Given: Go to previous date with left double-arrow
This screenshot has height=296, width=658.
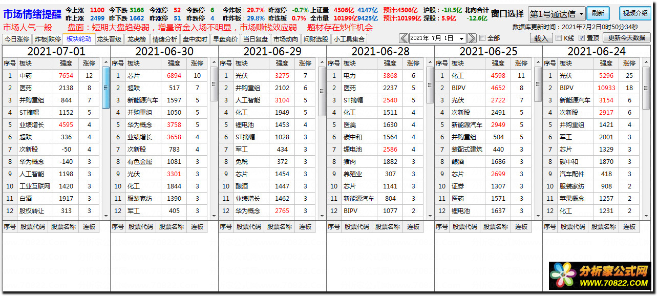Looking at the screenshot, I should pyautogui.click(x=404, y=38).
